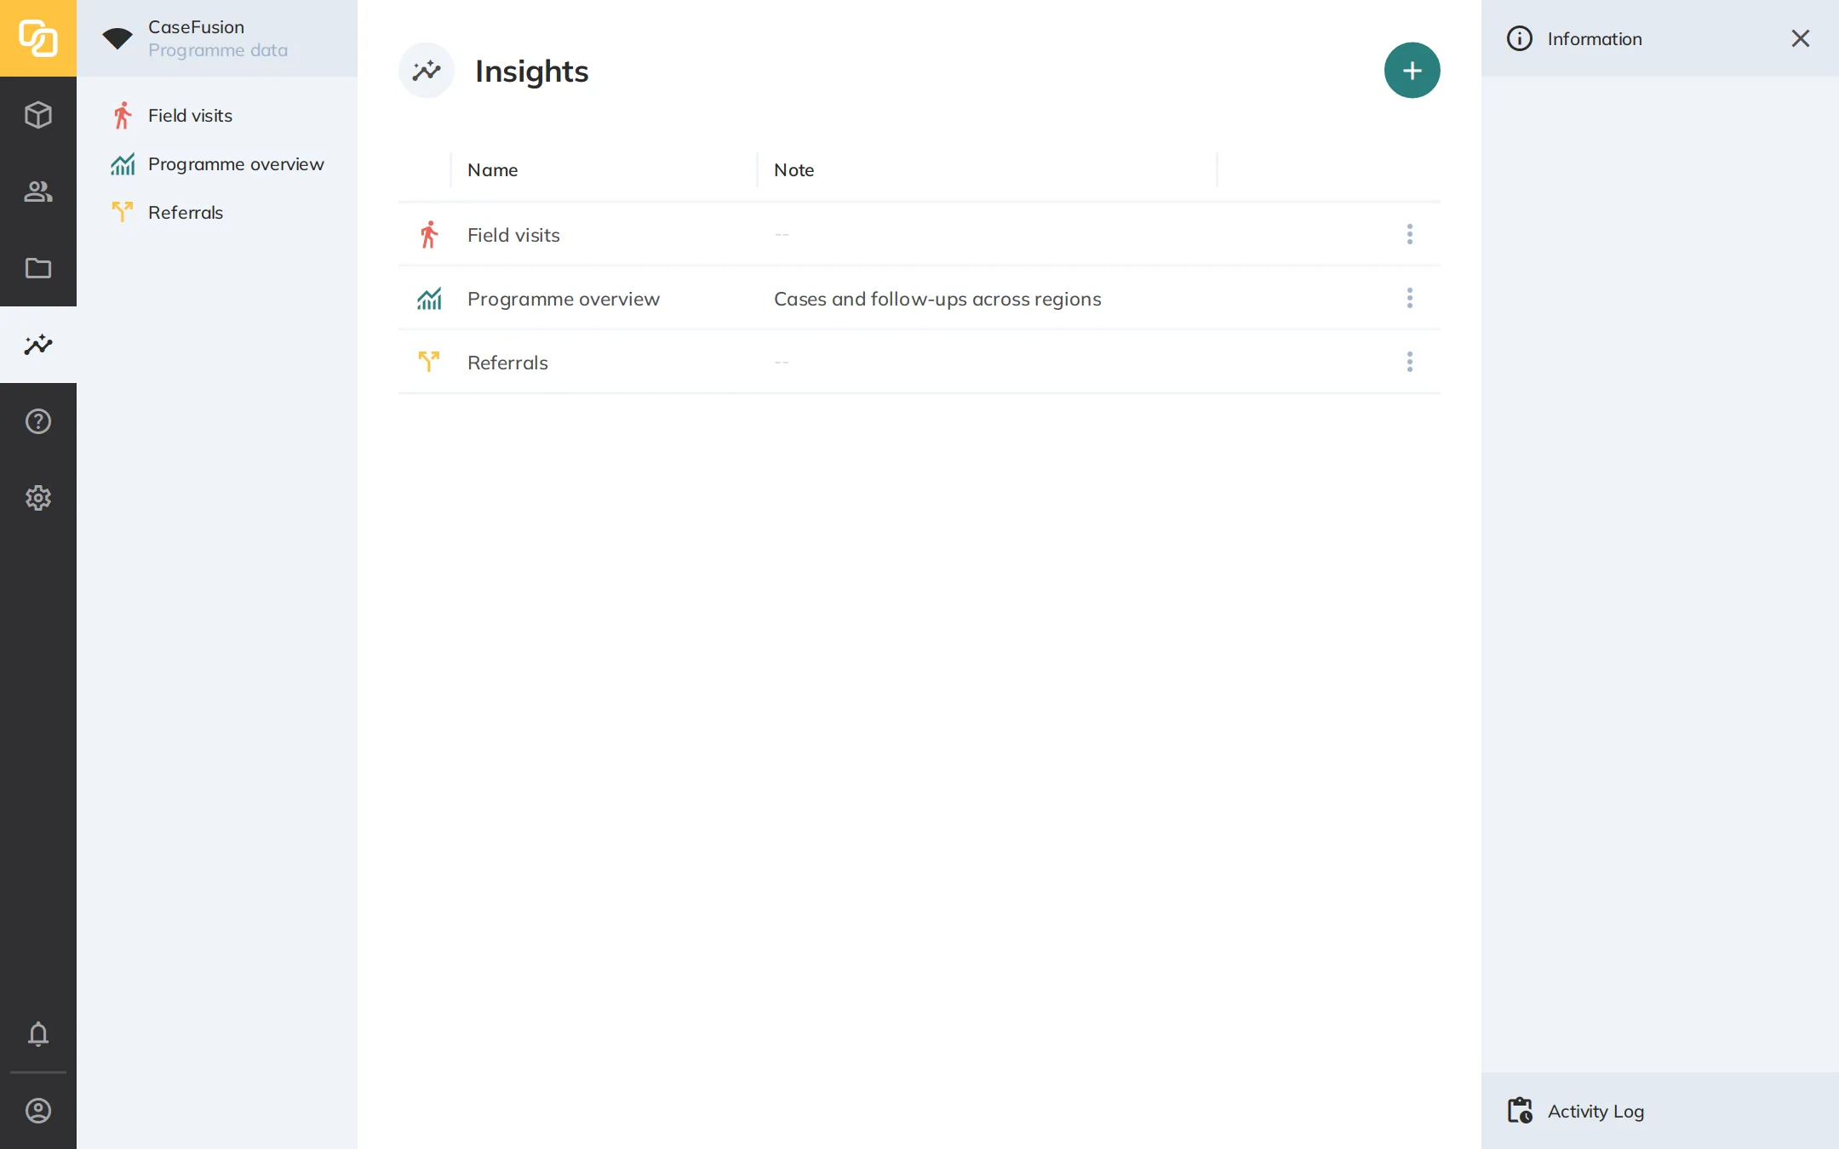1839x1149 pixels.
Task: Click the Insights page heading
Action: click(x=531, y=71)
